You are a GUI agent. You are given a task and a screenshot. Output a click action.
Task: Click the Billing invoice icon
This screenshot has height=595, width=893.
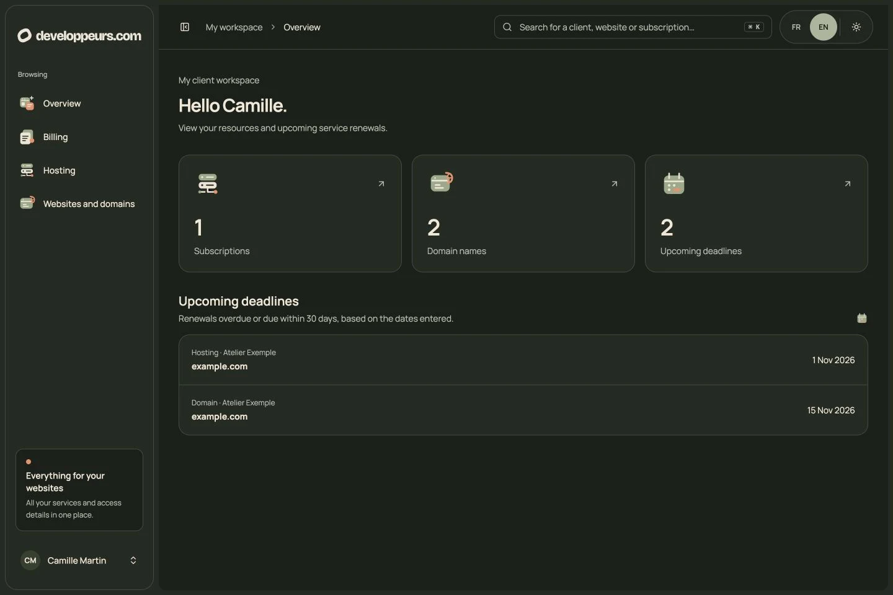click(27, 137)
